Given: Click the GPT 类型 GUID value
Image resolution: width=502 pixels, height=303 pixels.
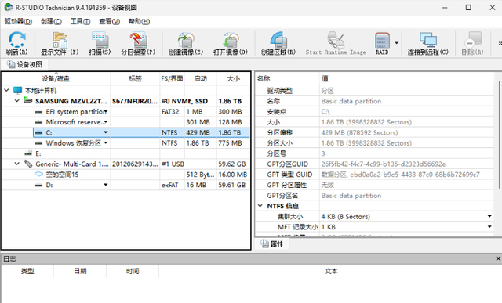Looking at the screenshot, I should 401,175.
